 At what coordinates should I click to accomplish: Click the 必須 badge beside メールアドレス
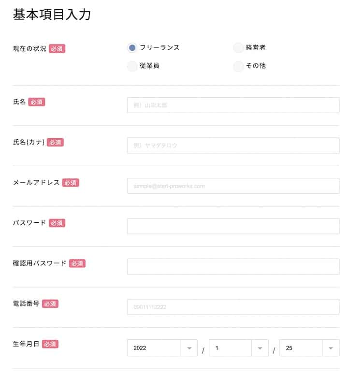click(71, 183)
